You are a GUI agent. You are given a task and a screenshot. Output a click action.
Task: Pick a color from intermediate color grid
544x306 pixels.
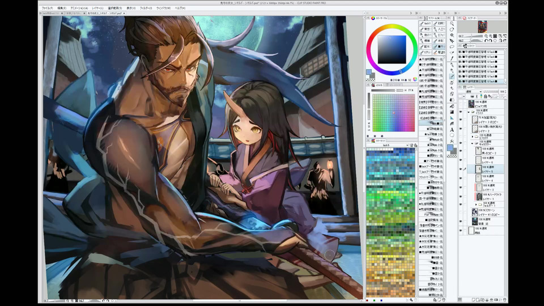393,113
